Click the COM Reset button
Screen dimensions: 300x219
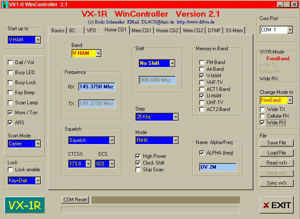(75, 200)
